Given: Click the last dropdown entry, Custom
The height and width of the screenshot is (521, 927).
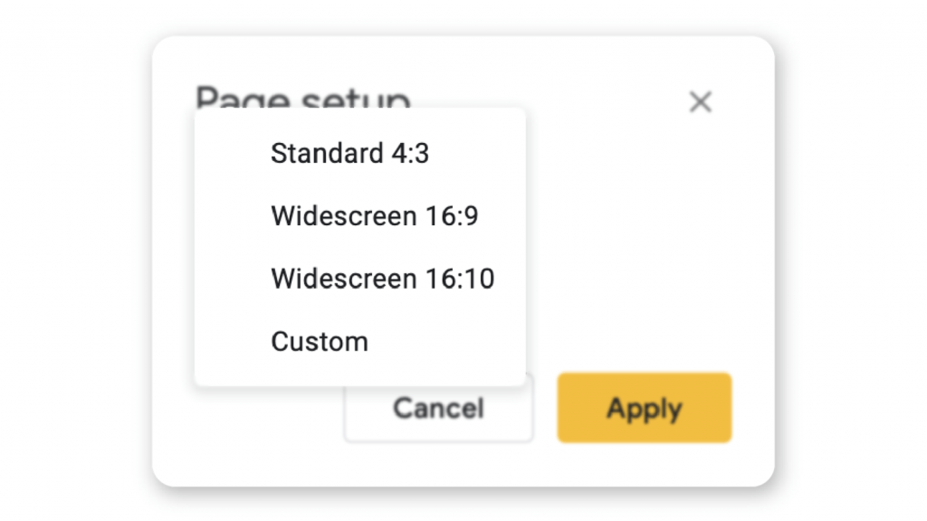Looking at the screenshot, I should (x=318, y=341).
